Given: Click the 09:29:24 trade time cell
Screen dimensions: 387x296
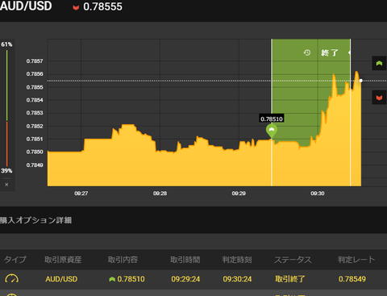Looking at the screenshot, I should (x=185, y=279).
